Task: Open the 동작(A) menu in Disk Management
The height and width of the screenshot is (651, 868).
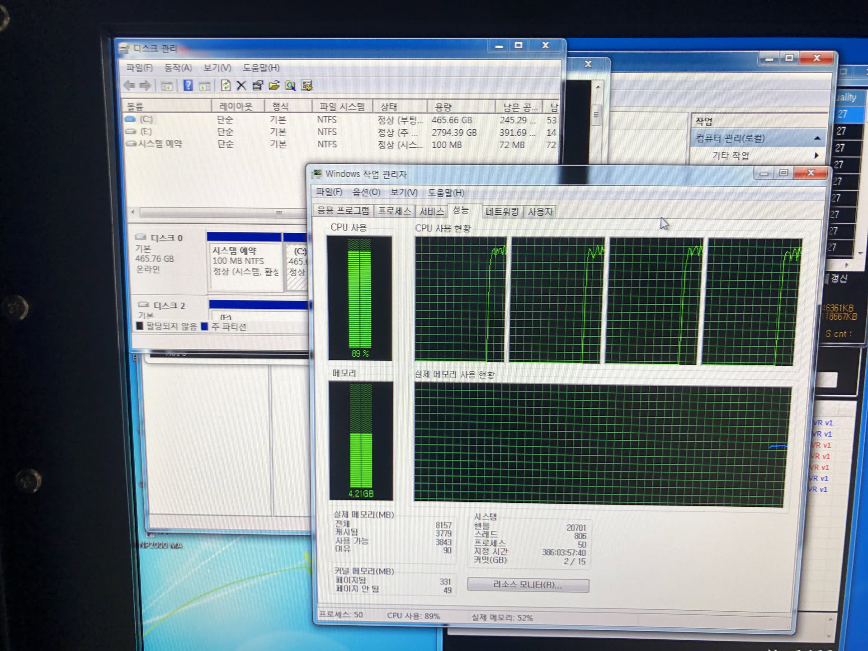Action: click(178, 68)
